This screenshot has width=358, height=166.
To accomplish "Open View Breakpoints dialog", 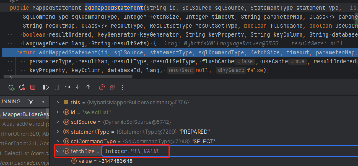I will tap(102, 87).
